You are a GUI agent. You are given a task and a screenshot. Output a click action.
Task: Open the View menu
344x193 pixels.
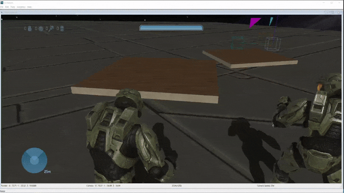13,7
